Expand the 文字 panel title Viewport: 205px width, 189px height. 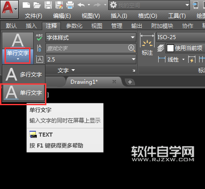tap(66, 70)
